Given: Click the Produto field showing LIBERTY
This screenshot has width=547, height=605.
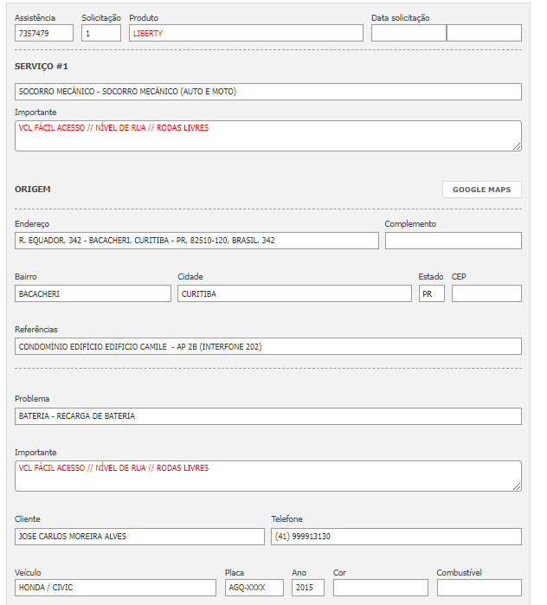Looking at the screenshot, I should (x=246, y=33).
